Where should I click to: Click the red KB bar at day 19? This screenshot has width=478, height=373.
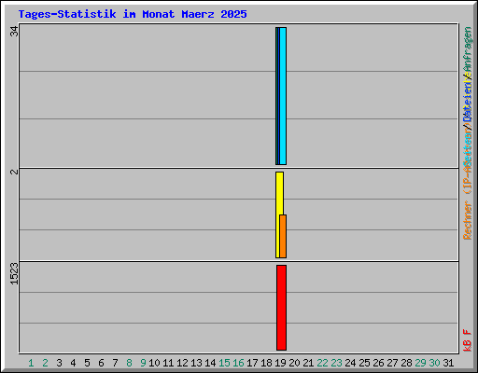click(281, 308)
